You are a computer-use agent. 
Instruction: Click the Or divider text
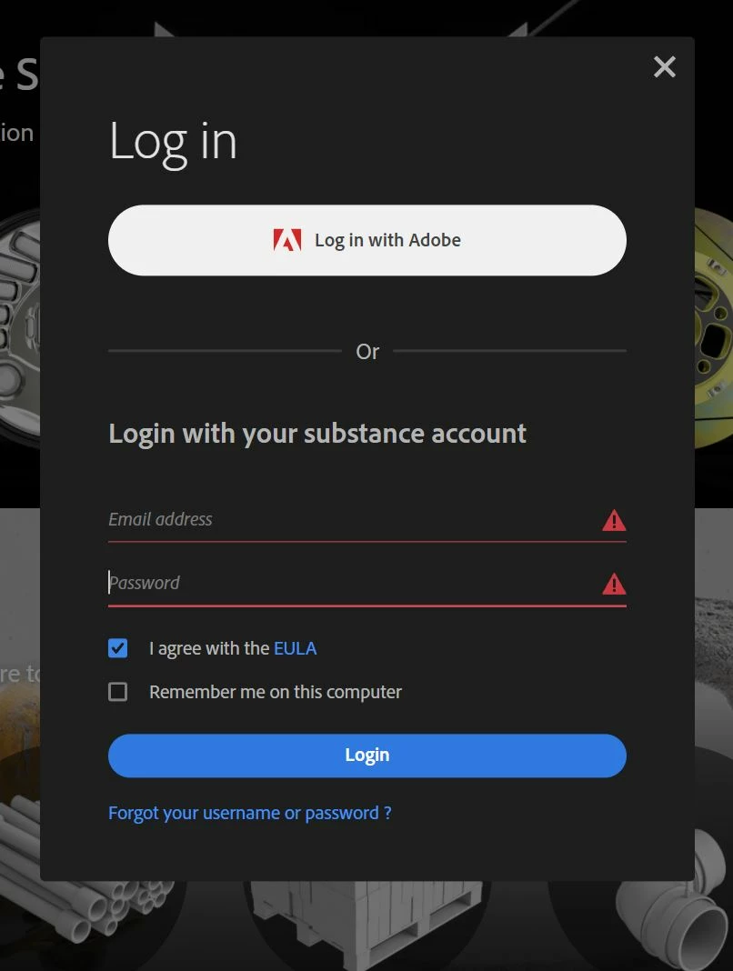click(367, 351)
